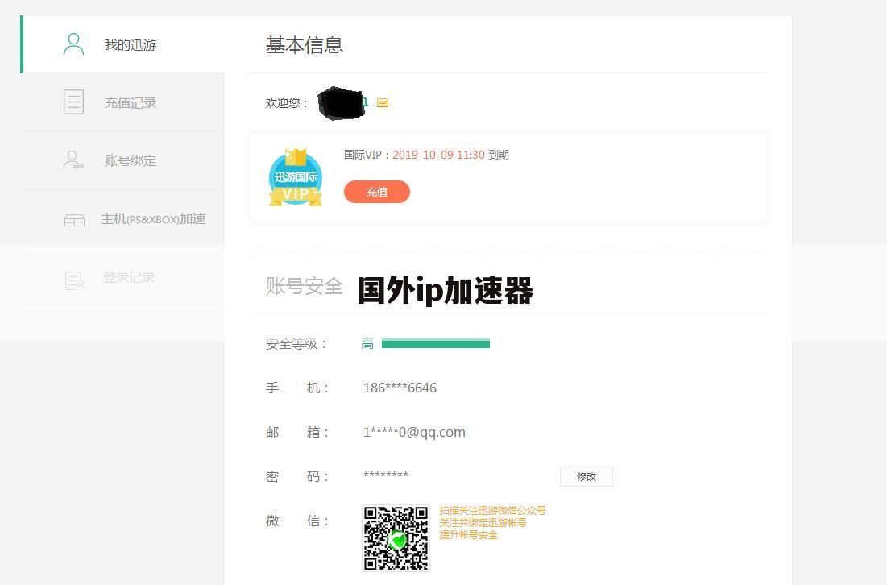This screenshot has width=887, height=585.
Task: Click the VIP expiry date 2019-10-09 11:30
Action: (438, 155)
